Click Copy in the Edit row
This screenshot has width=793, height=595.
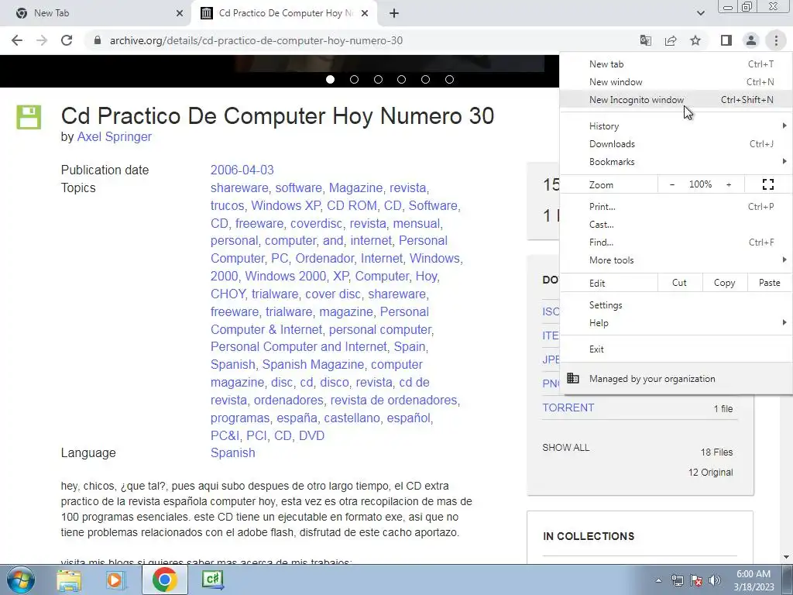coord(724,283)
